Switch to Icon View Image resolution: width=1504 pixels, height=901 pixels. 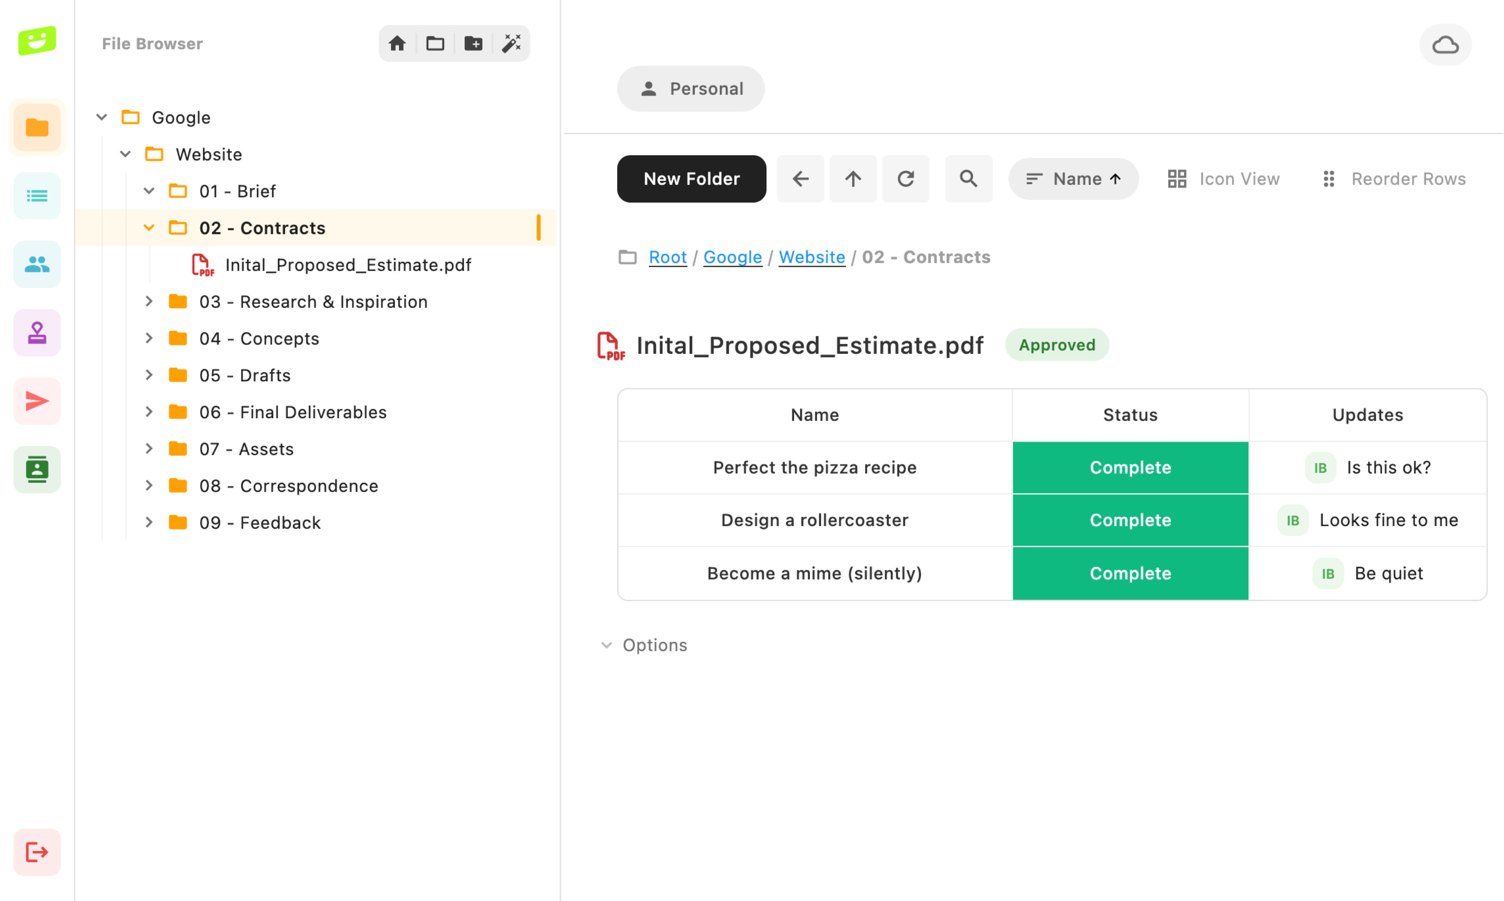1224,179
